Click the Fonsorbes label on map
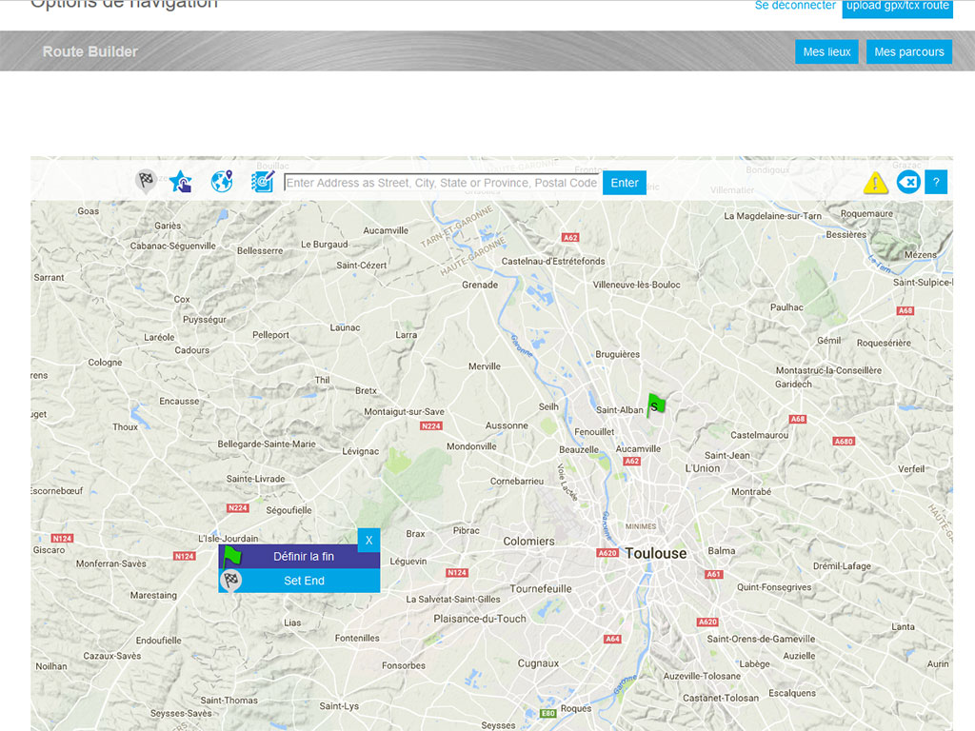The height and width of the screenshot is (731, 975). (404, 665)
